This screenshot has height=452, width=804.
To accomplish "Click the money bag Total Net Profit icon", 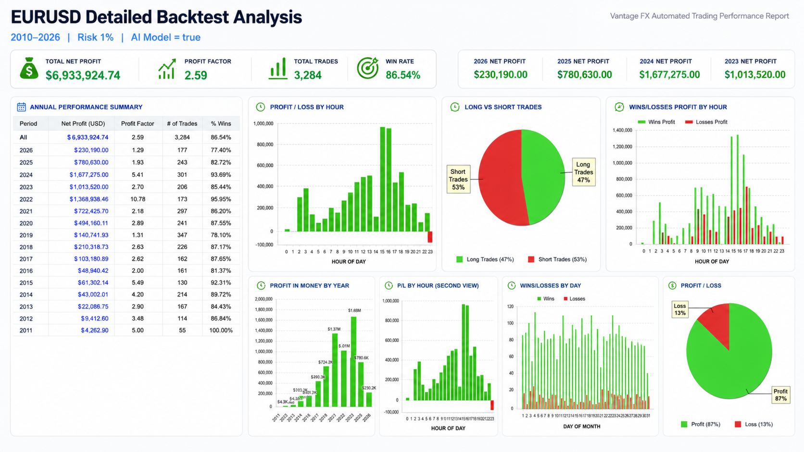I will click(29, 68).
